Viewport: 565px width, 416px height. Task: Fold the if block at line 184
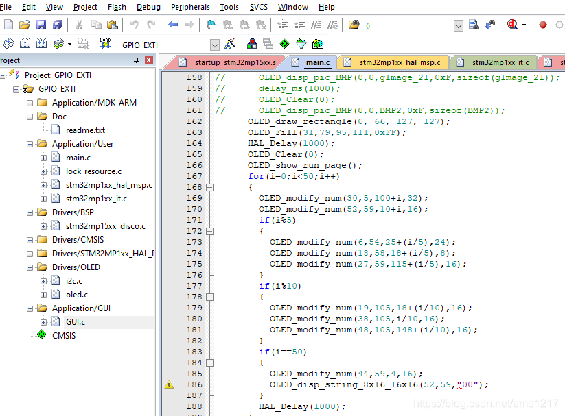(x=209, y=363)
